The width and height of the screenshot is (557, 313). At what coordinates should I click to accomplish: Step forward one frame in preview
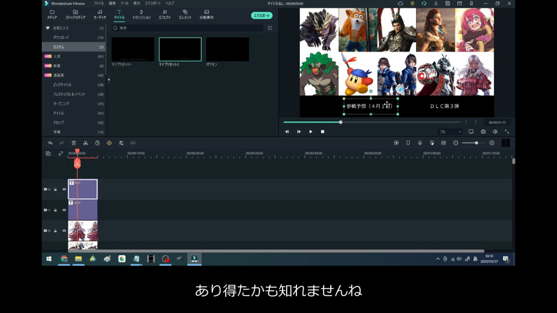pos(299,132)
